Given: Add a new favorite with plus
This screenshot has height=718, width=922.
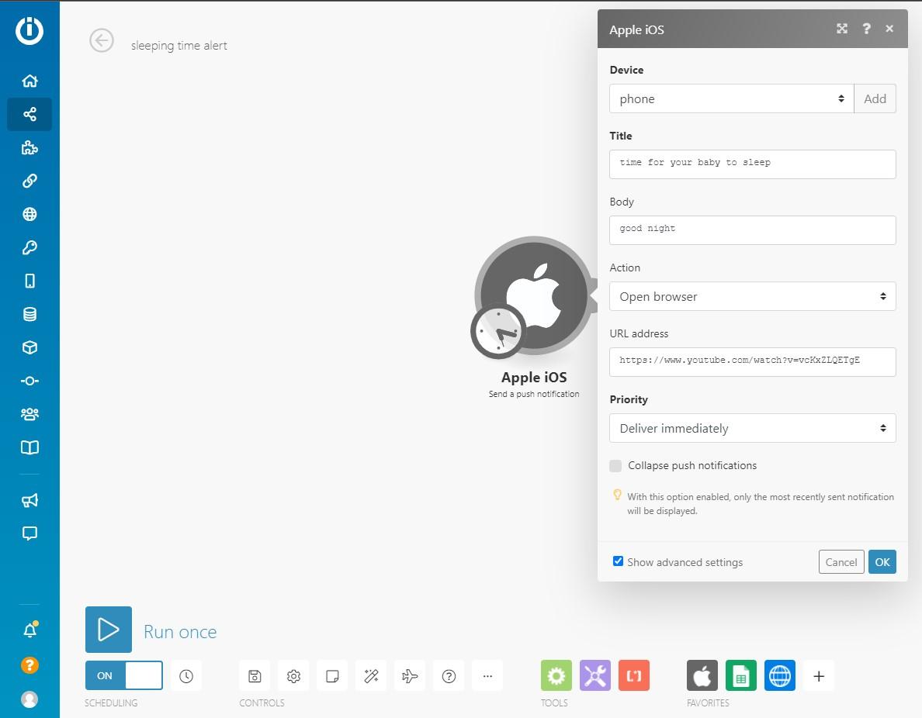Looking at the screenshot, I should [x=819, y=676].
